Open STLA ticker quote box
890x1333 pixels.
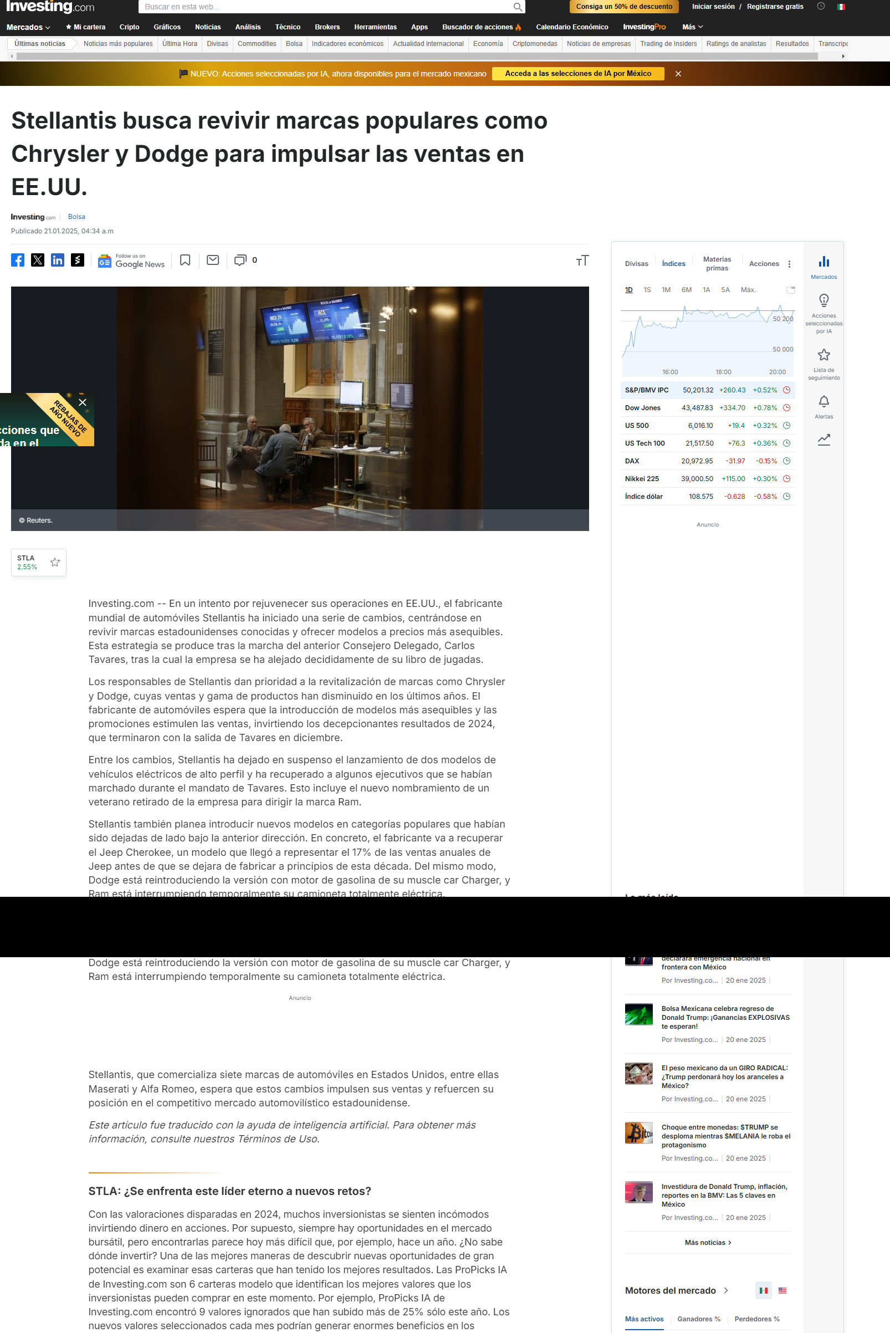(39, 562)
